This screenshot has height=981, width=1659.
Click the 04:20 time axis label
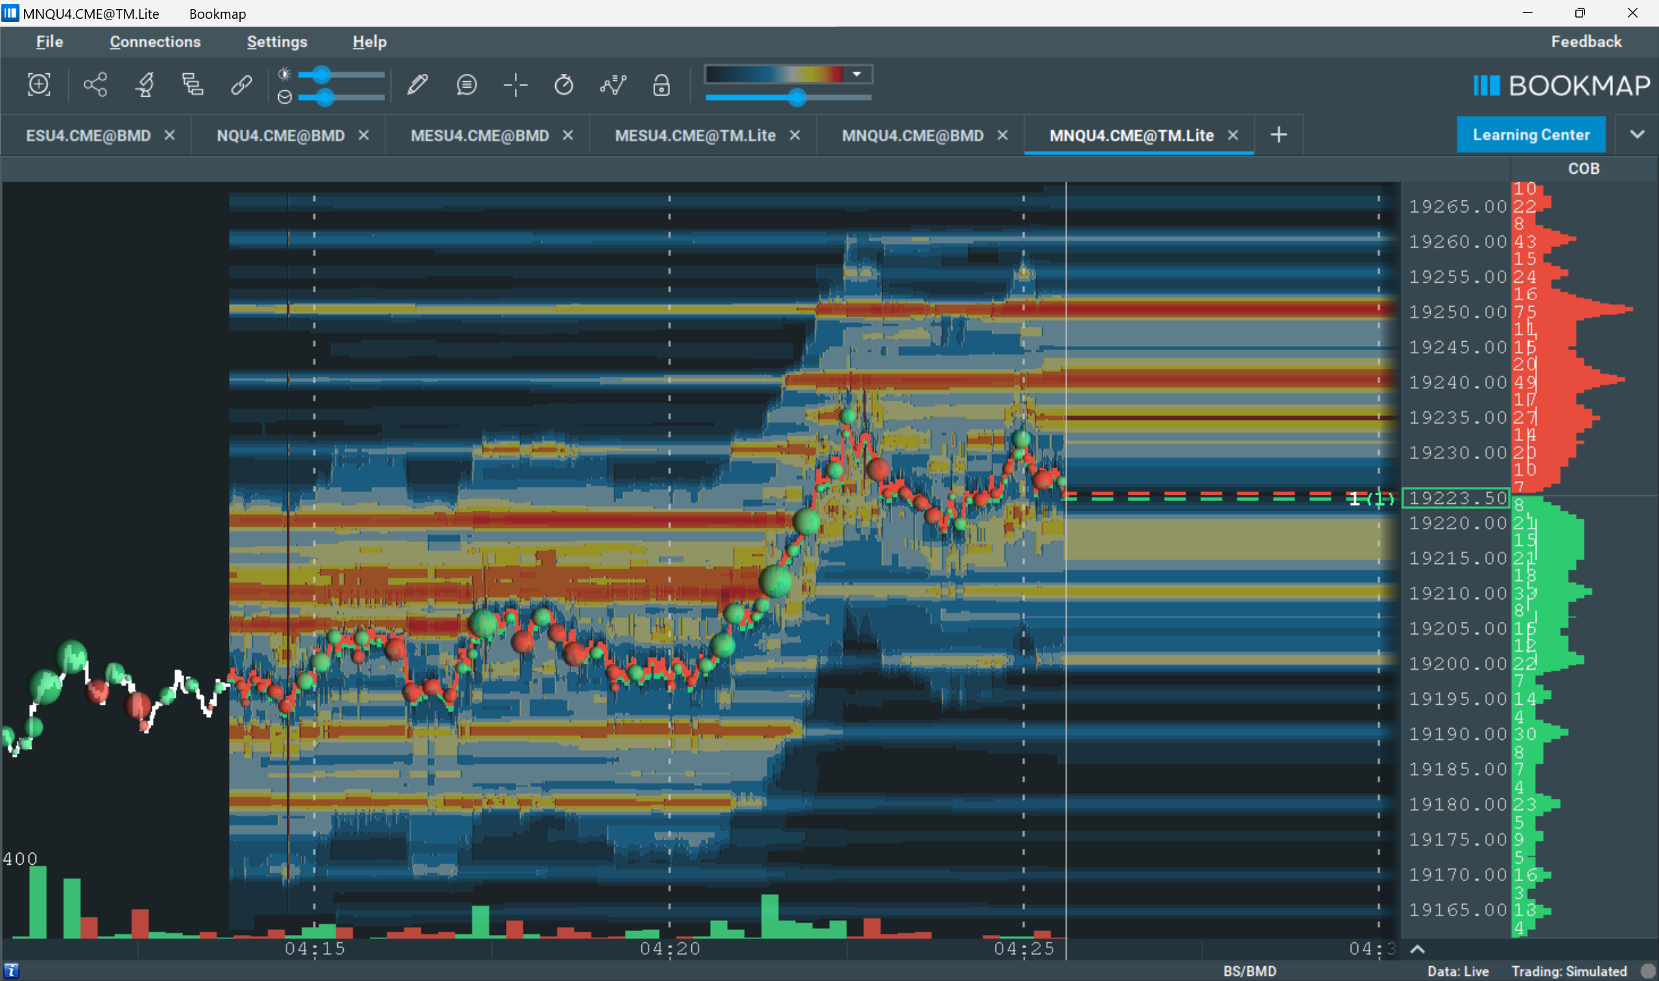tap(670, 949)
